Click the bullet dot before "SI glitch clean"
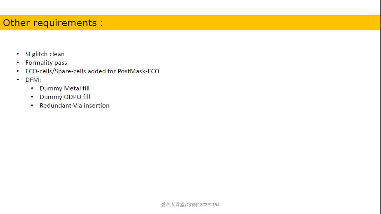 18,54
